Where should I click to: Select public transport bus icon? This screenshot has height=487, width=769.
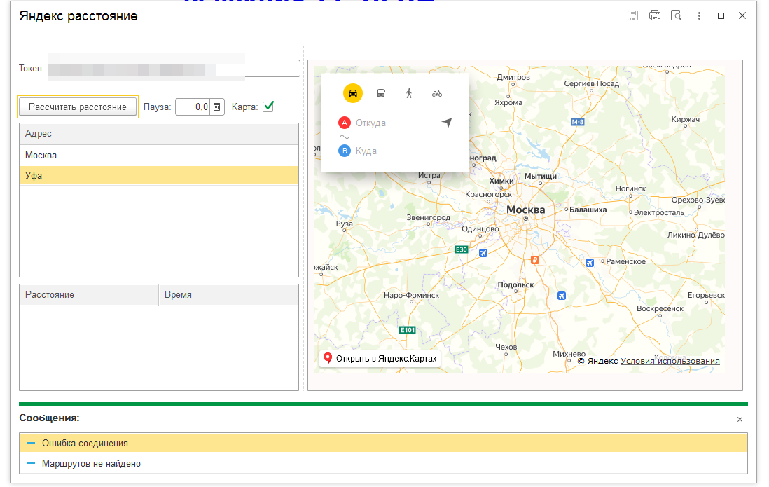point(380,93)
